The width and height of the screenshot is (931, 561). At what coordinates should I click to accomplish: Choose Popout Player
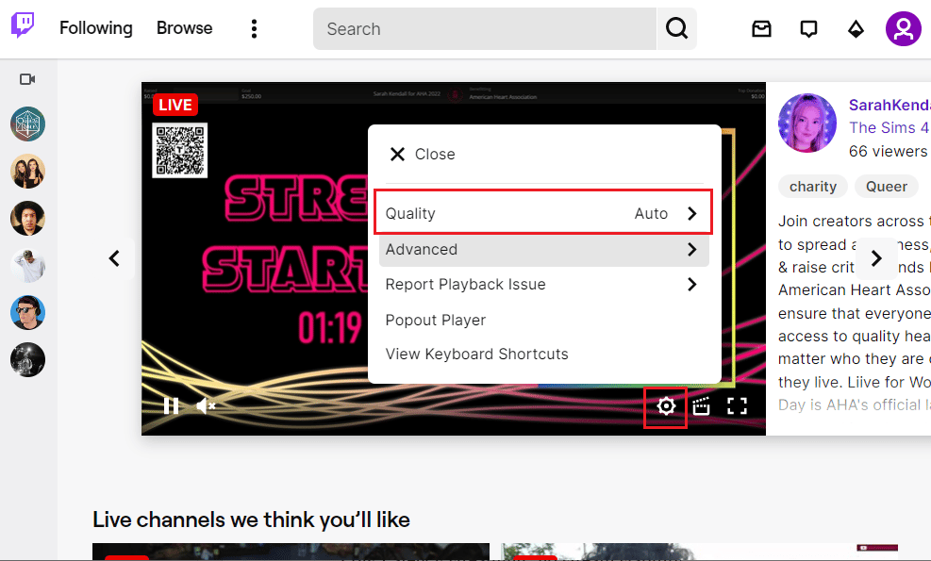click(x=436, y=320)
